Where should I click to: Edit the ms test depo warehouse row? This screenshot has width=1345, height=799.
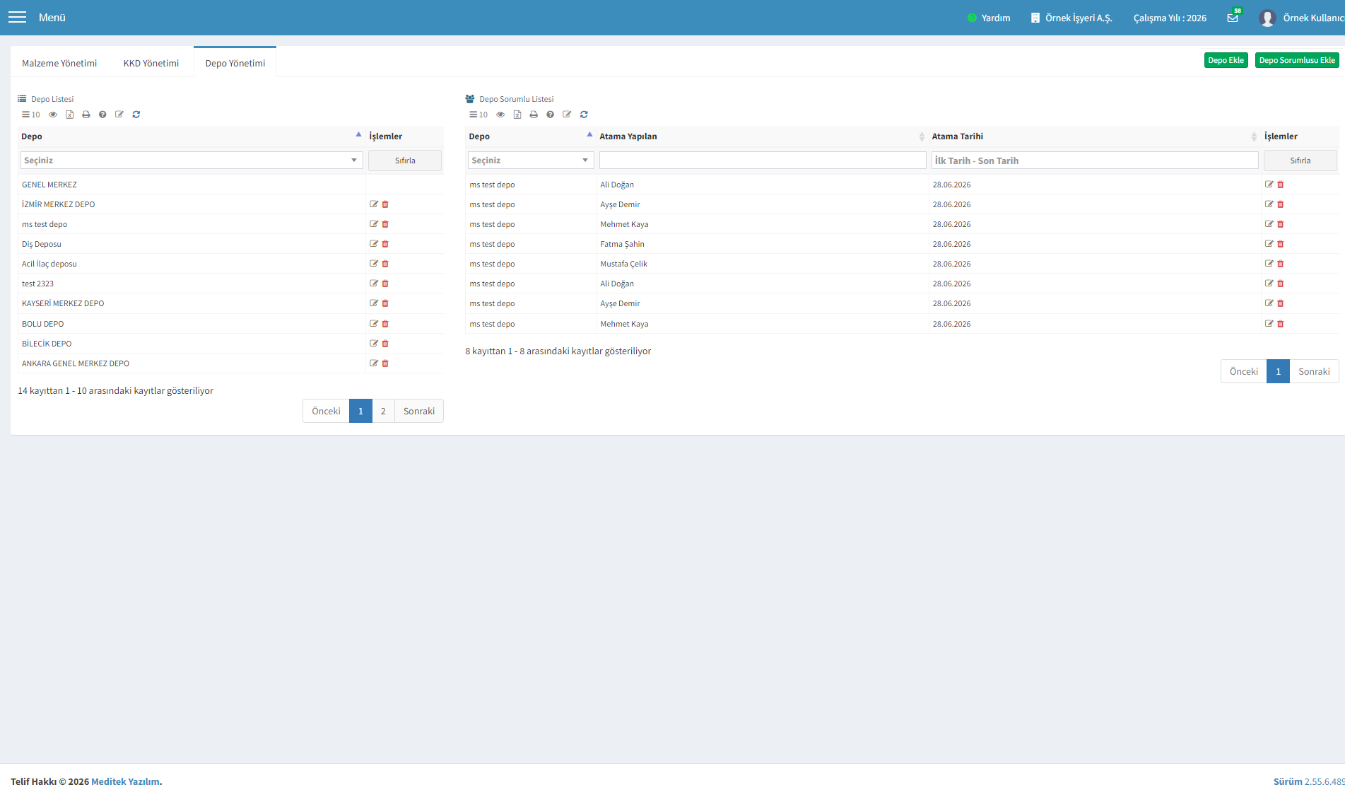(x=374, y=224)
